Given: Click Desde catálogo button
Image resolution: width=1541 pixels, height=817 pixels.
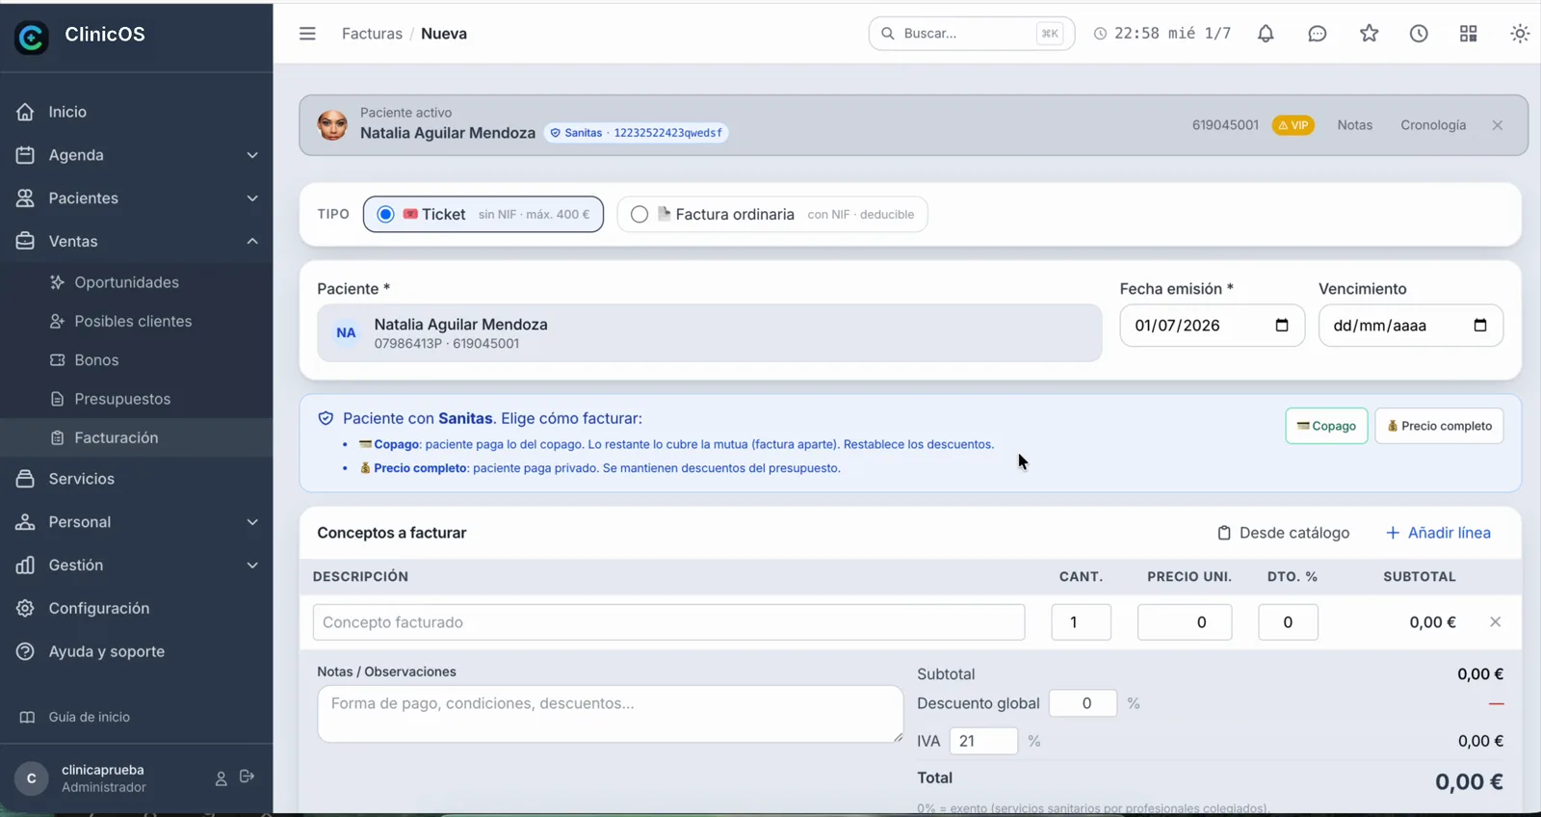Looking at the screenshot, I should [x=1283, y=533].
